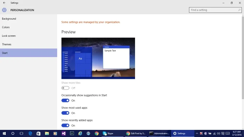Launch Chrome from the pinned taskbar icon
Image resolution: width=244 pixels, height=137 pixels.
(96, 133)
